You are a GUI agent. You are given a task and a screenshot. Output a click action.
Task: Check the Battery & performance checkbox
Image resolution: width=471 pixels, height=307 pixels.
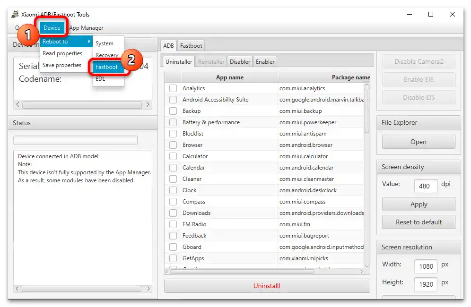coord(173,122)
